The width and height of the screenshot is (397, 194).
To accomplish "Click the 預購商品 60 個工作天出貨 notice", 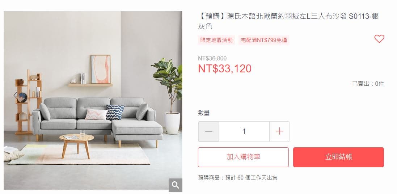I will (x=238, y=178).
